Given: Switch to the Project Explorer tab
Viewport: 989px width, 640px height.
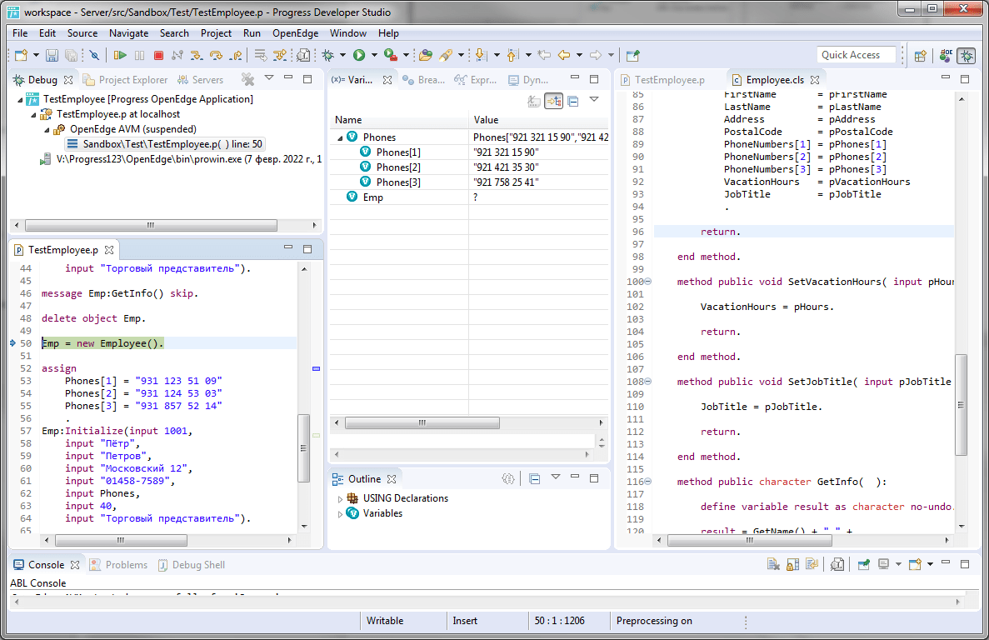Looking at the screenshot, I should tap(126, 80).
